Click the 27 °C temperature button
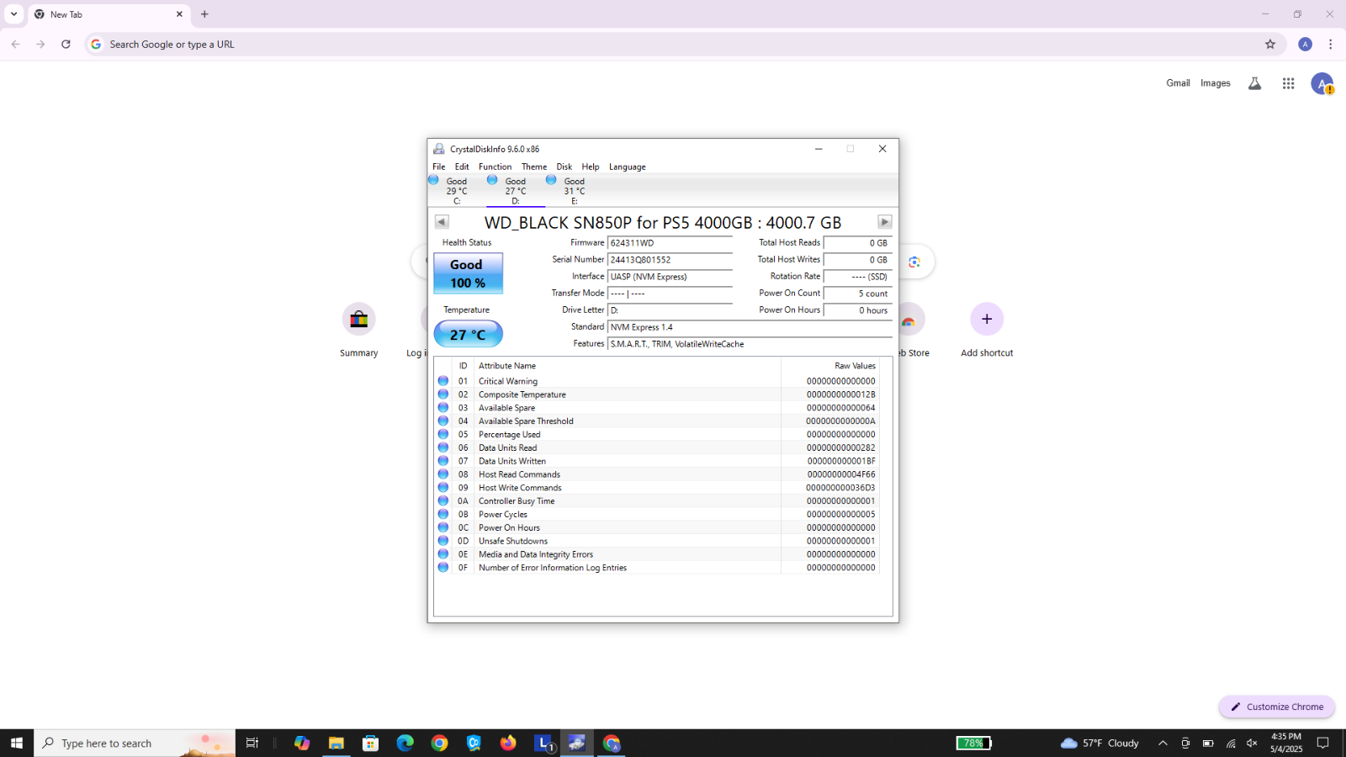The height and width of the screenshot is (757, 1346). [x=468, y=334]
